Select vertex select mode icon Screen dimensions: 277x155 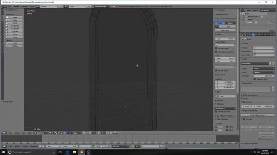tap(84, 133)
